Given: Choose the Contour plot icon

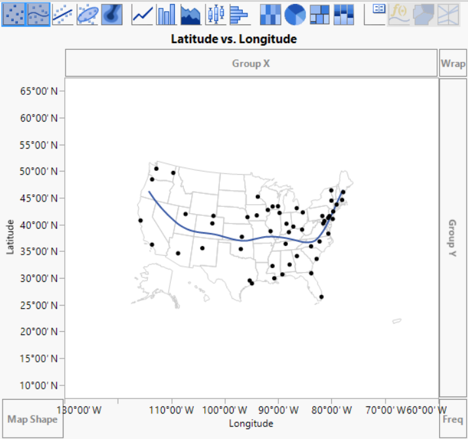Looking at the screenshot, I should point(112,13).
